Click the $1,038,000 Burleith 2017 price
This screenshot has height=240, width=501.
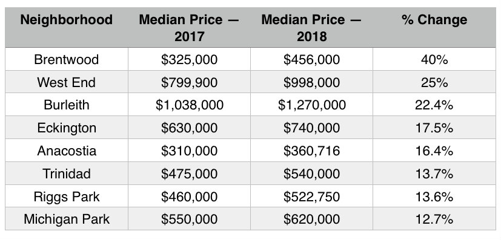click(x=189, y=105)
